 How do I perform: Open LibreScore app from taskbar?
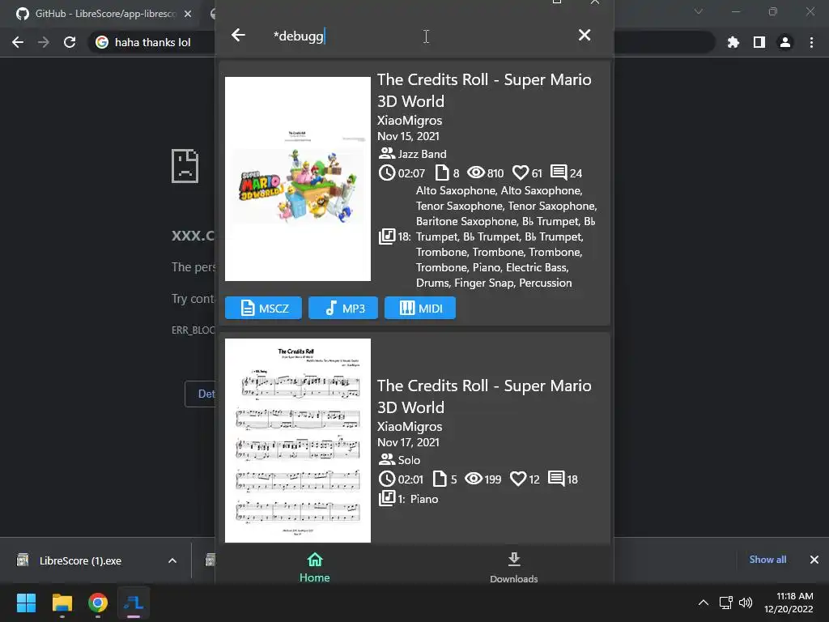click(134, 603)
